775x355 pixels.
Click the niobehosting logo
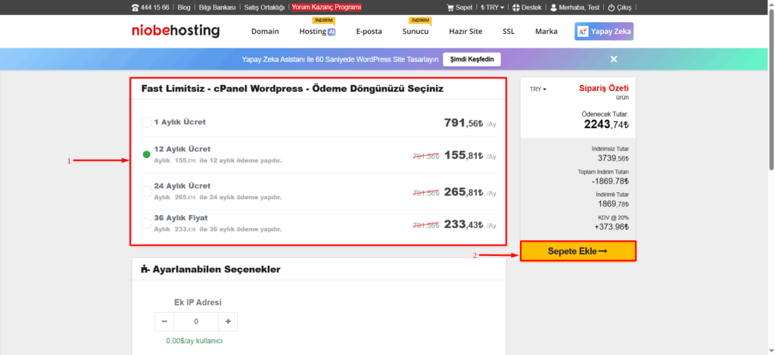coord(176,31)
